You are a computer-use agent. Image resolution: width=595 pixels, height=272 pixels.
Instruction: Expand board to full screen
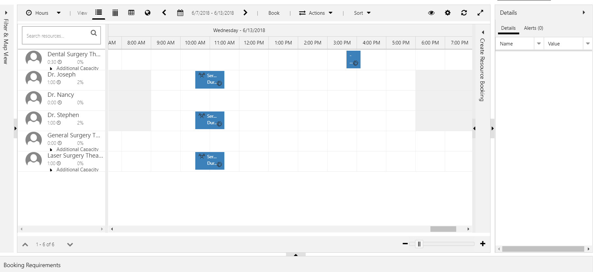point(480,13)
